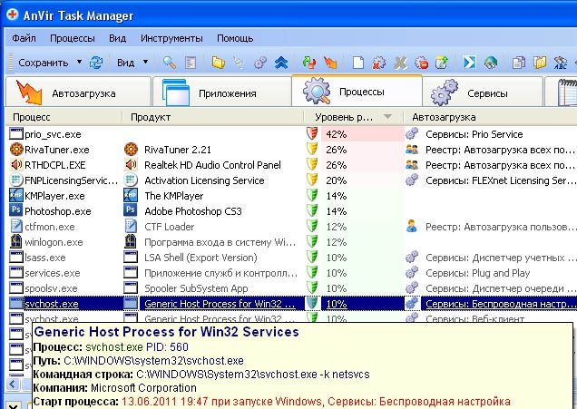The width and height of the screenshot is (577, 409).
Task: Click the globe toolbar icon
Action: tap(491, 63)
